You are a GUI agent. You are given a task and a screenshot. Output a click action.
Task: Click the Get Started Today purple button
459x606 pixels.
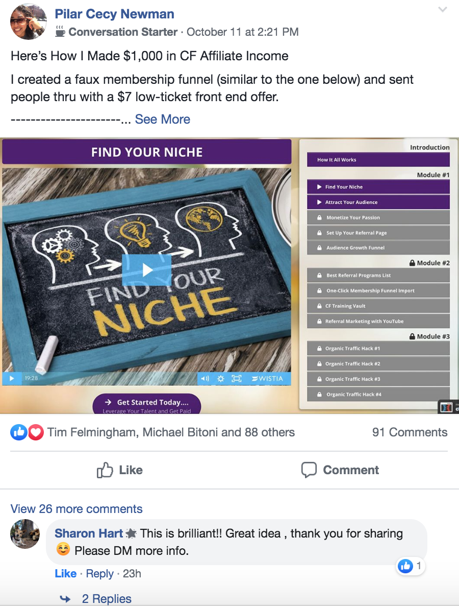[x=146, y=404]
